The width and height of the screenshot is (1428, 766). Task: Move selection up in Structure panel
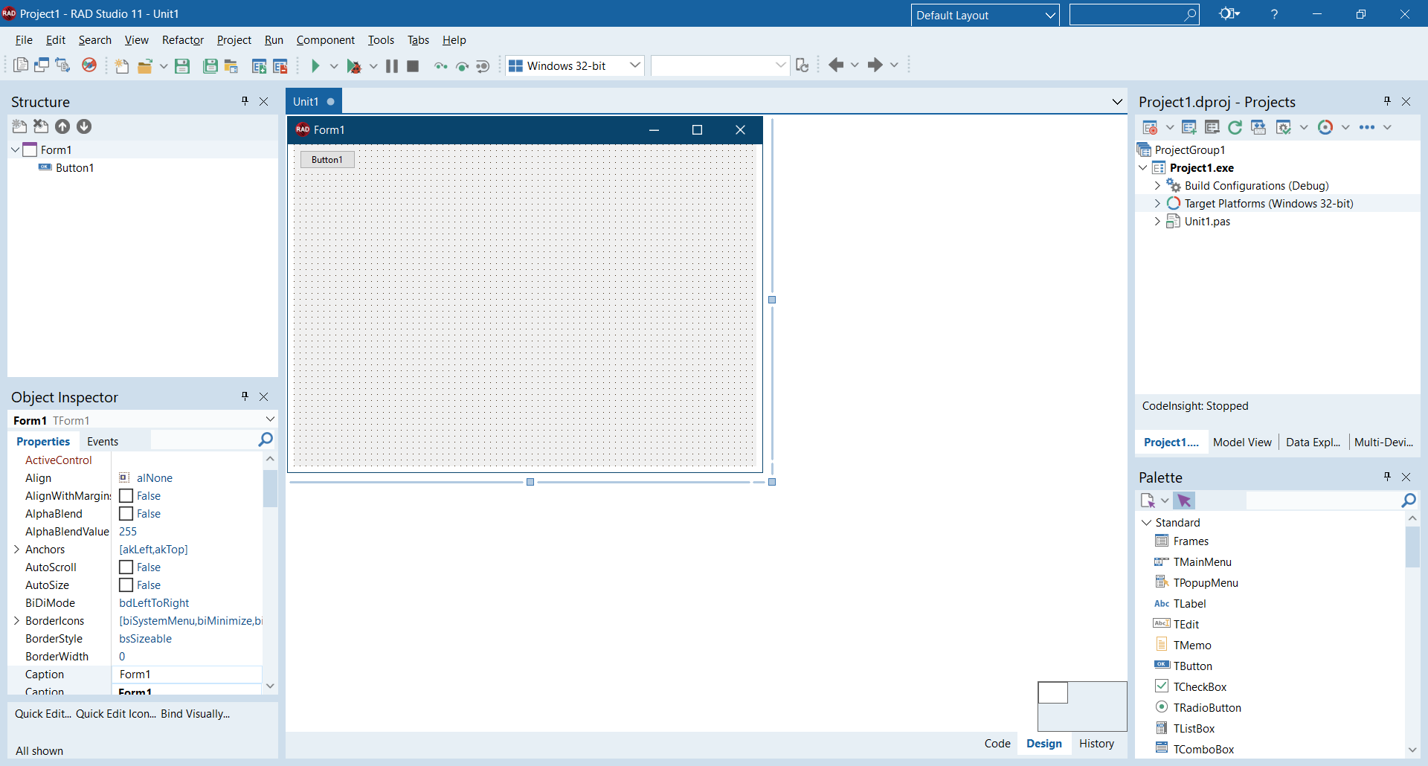pyautogui.click(x=62, y=126)
